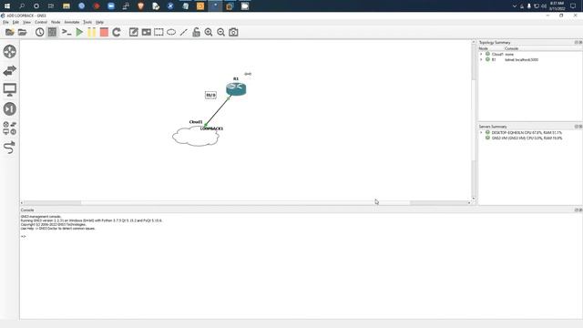Browse all devices icon
583x328 pixels.
coord(10,128)
